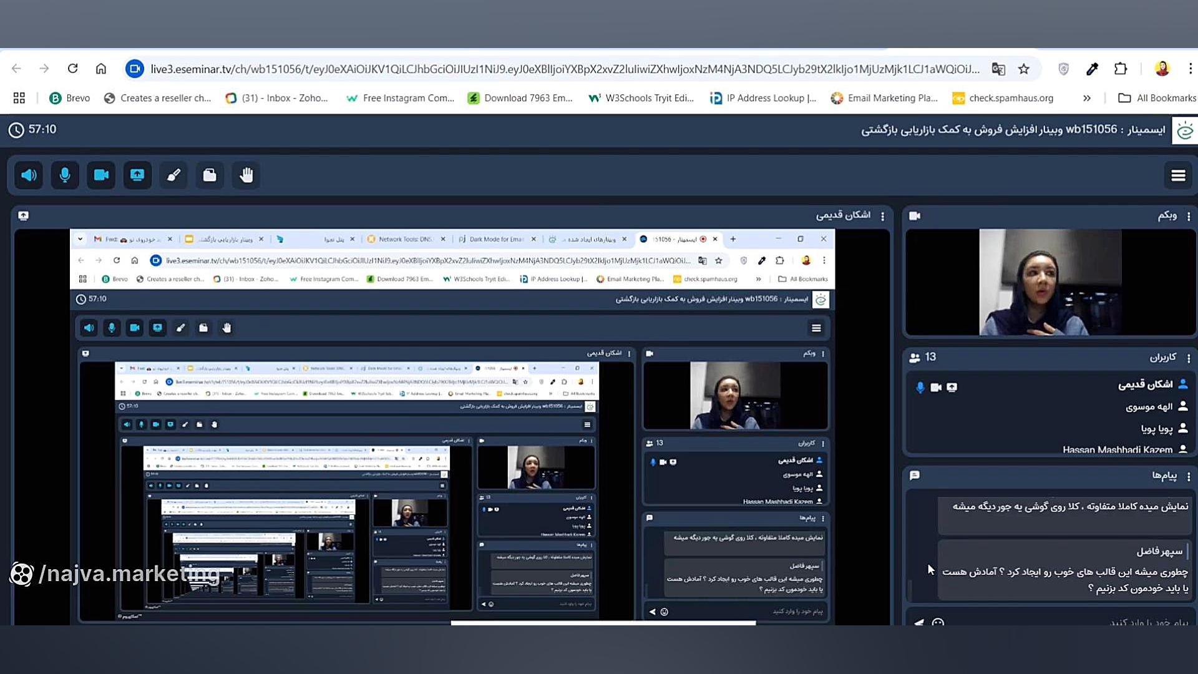The height and width of the screenshot is (674, 1198).
Task: Bookmark this page with the star
Action: [x=1024, y=69]
